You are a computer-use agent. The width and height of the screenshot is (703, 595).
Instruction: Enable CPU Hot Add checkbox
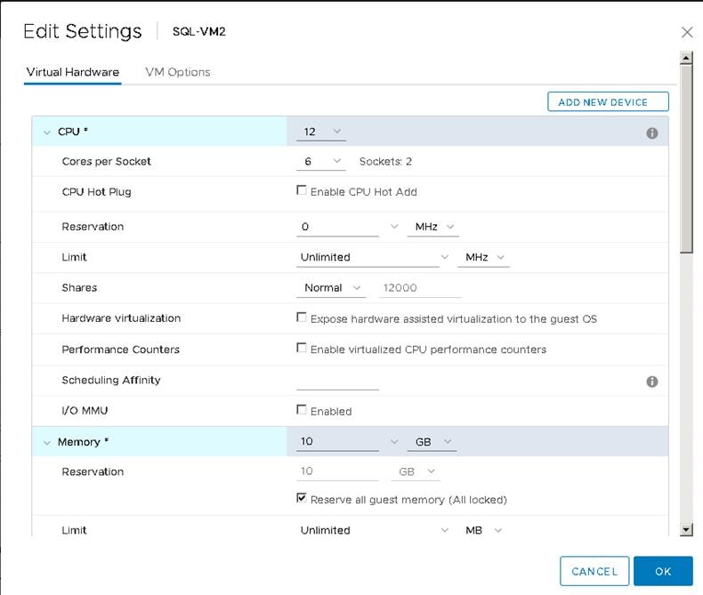click(x=302, y=191)
